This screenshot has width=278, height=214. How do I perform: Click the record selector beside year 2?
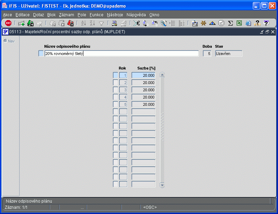point(116,83)
